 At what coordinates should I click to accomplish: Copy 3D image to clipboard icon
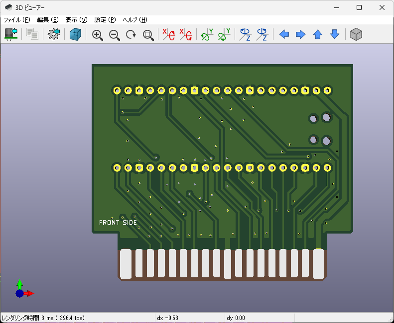point(32,34)
